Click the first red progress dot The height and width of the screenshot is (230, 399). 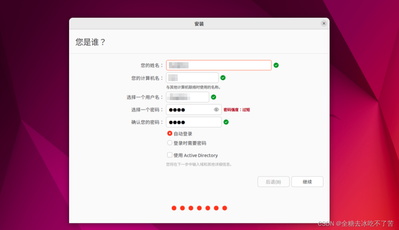coord(174,208)
